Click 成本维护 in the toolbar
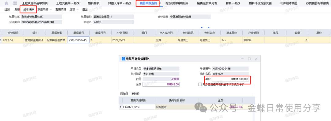Screen dimensions: 331x121 [28, 9]
